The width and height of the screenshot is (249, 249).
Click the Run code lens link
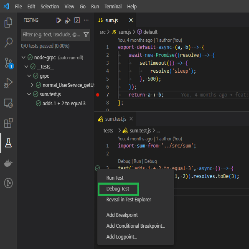tap(137, 161)
